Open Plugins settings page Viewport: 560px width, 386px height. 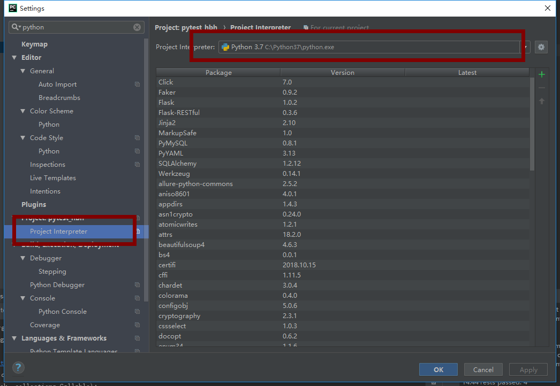pos(34,204)
